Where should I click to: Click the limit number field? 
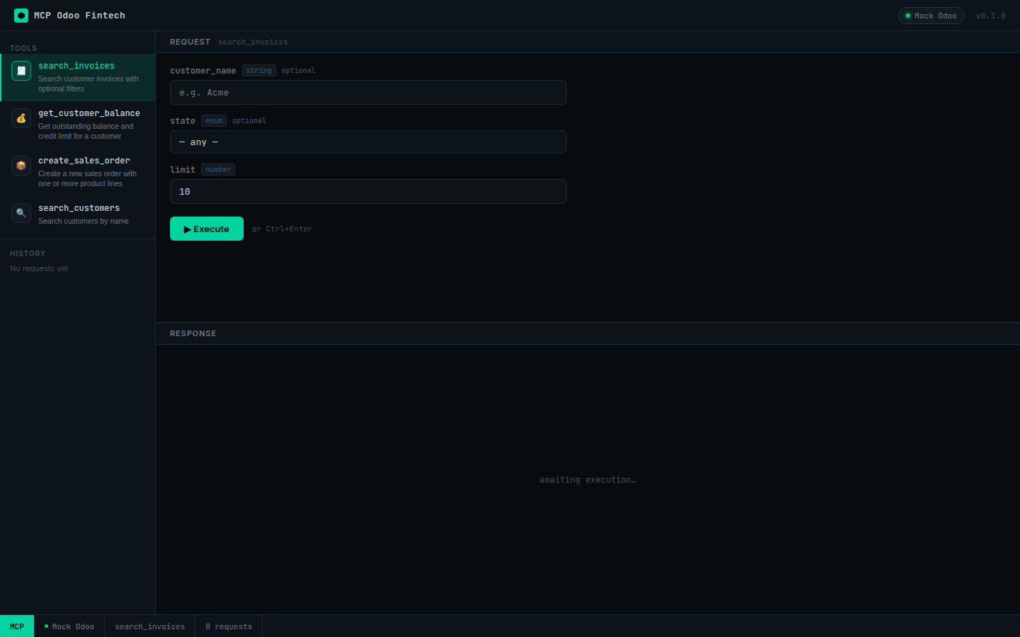[x=368, y=192]
